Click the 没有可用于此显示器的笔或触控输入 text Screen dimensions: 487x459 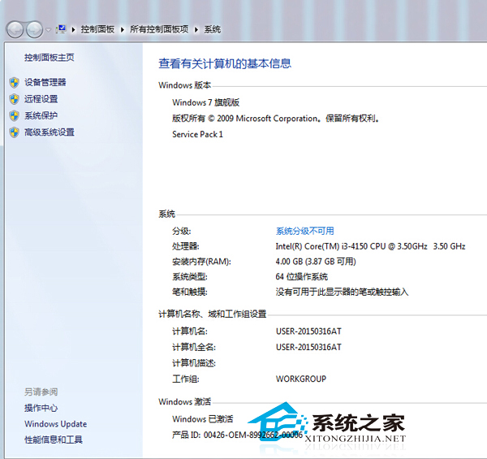coord(342,292)
